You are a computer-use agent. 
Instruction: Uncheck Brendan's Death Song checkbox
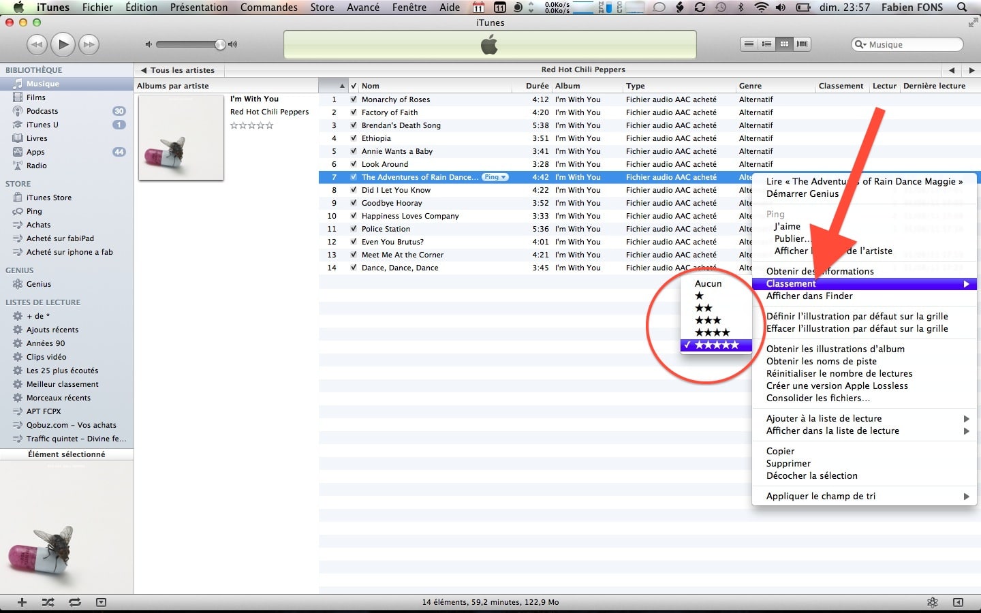click(x=354, y=125)
